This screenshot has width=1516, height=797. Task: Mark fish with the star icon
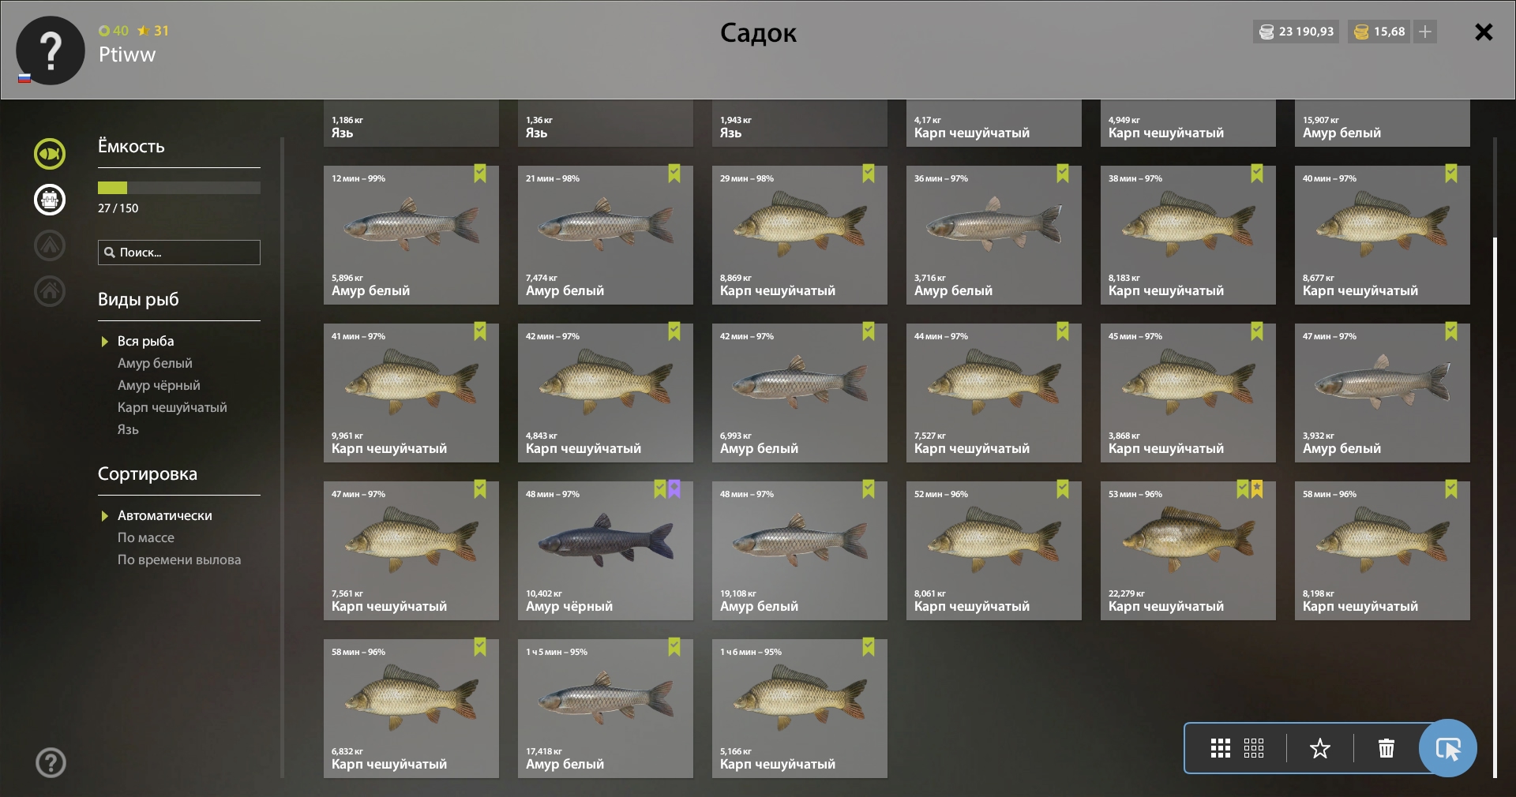click(1320, 748)
